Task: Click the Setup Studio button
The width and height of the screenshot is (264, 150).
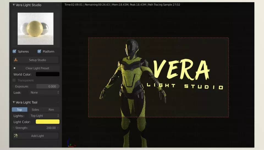Action: coord(36,60)
